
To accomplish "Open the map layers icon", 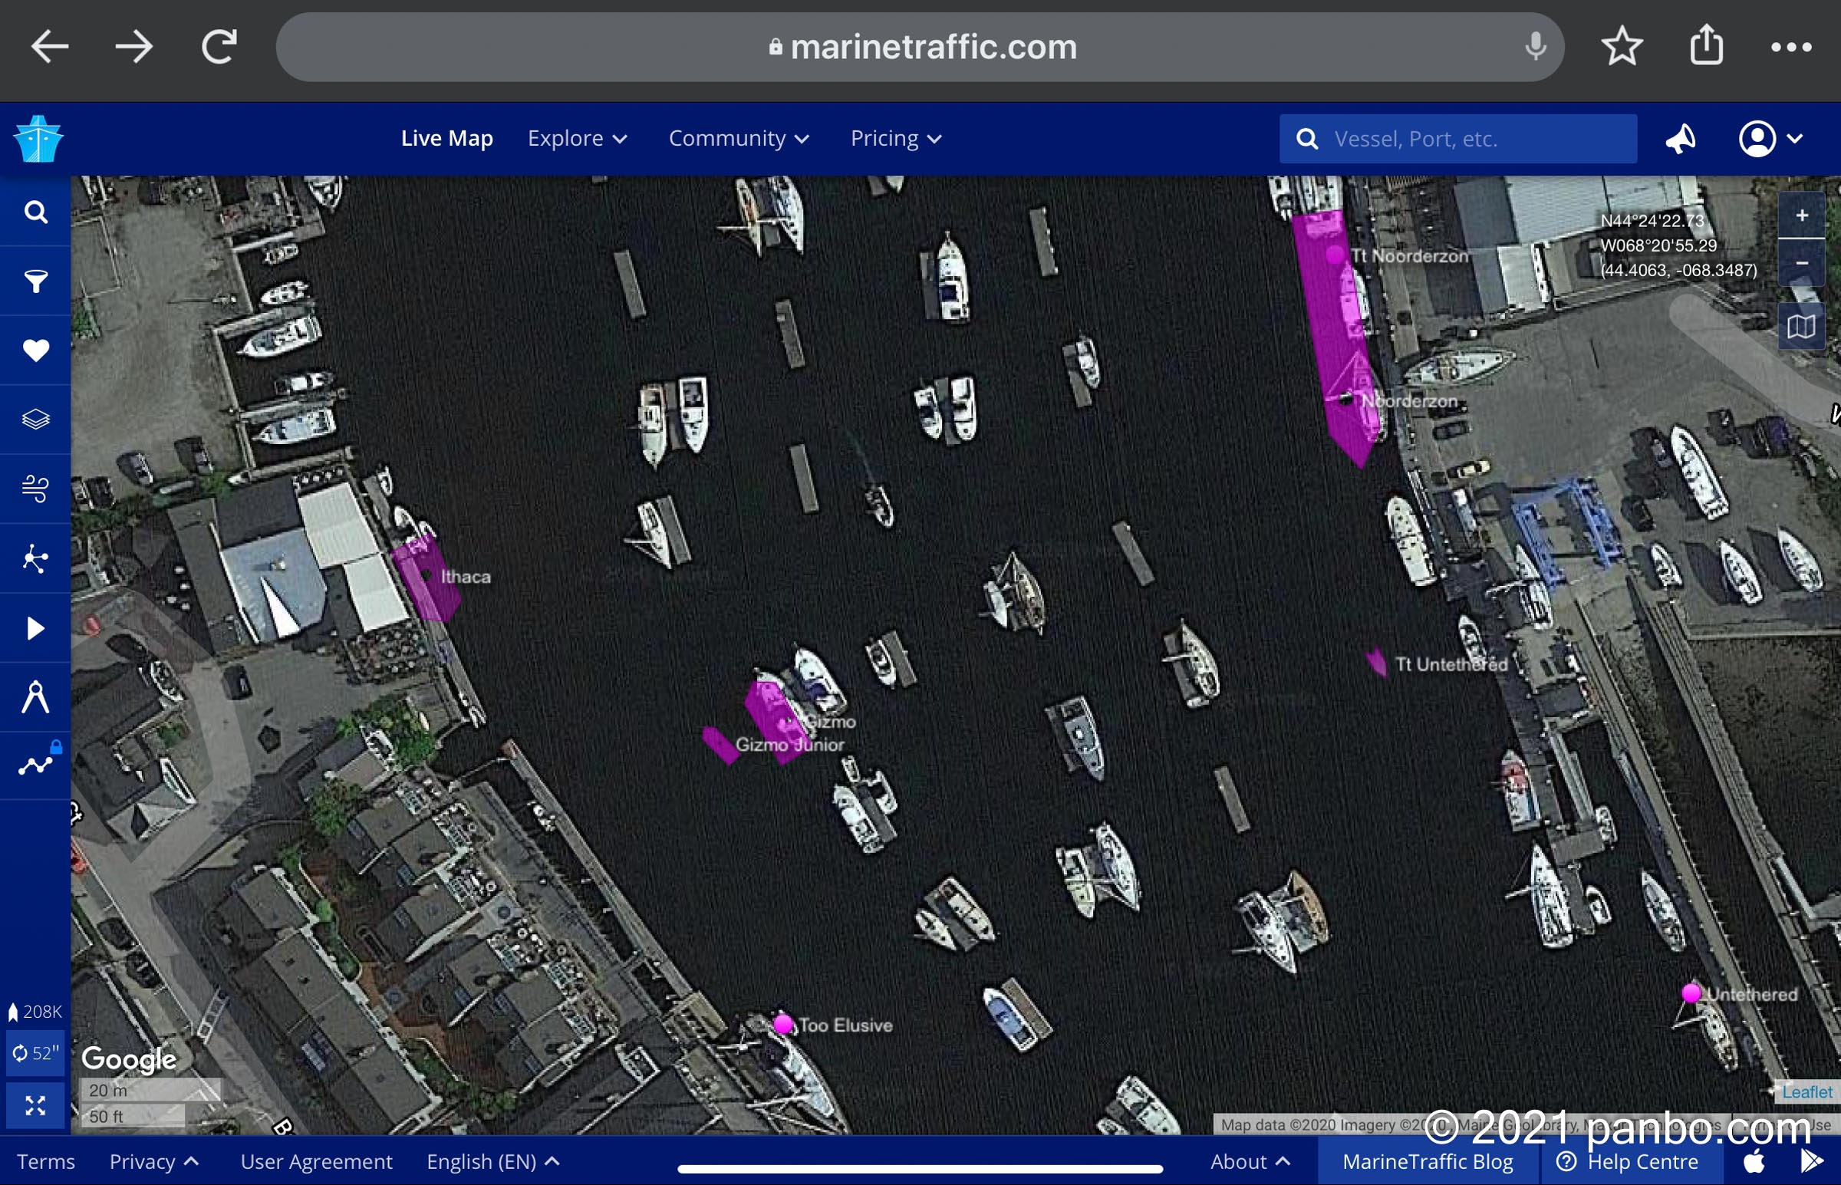I will click(35, 420).
